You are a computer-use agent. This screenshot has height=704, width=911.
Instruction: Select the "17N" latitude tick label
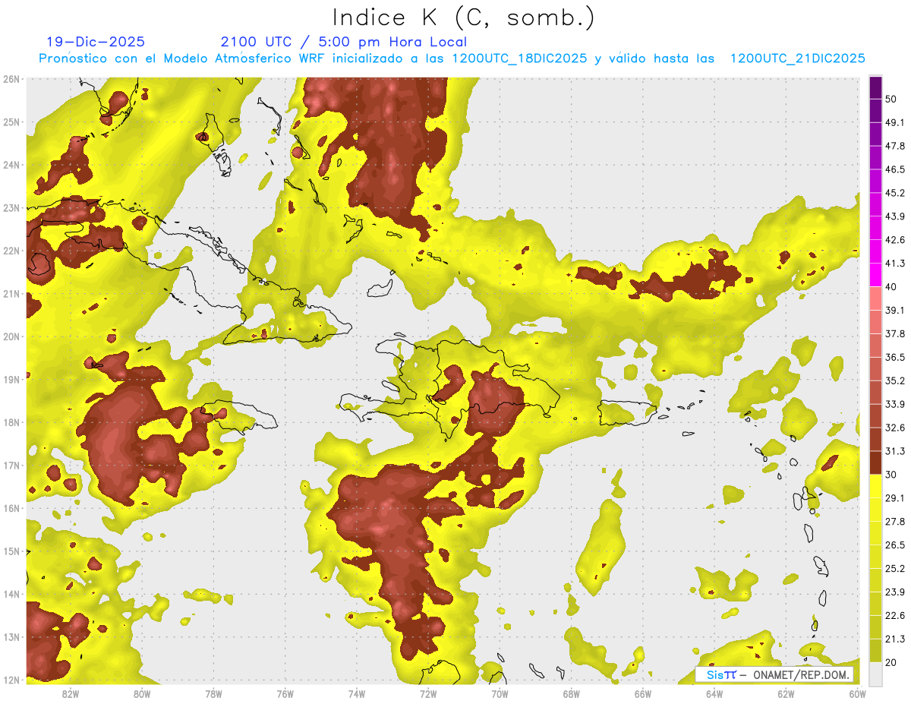pyautogui.click(x=11, y=466)
